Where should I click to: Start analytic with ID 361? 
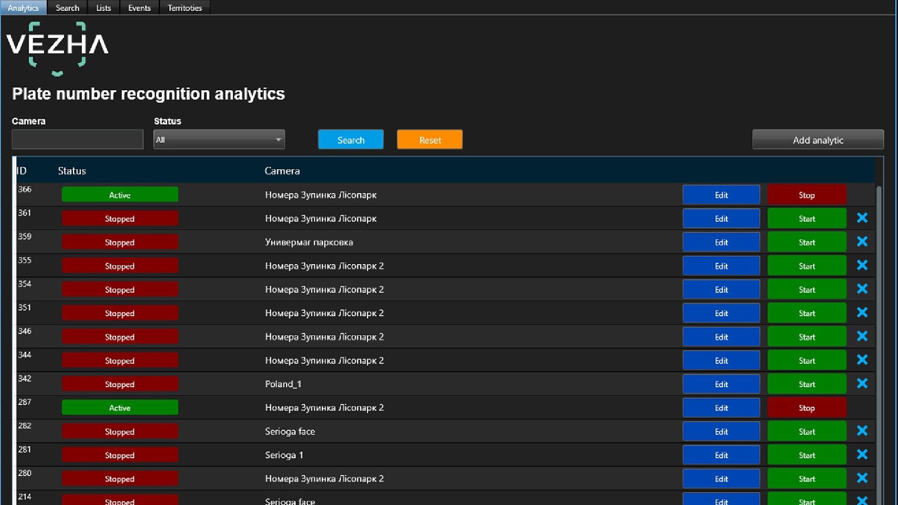point(807,218)
